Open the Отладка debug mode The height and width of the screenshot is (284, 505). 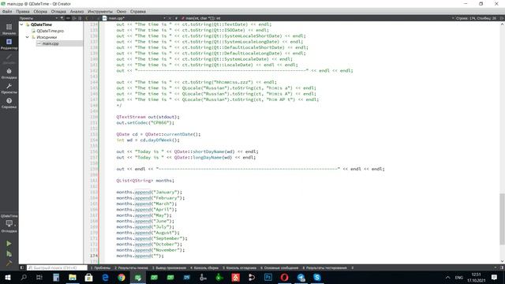click(x=9, y=73)
